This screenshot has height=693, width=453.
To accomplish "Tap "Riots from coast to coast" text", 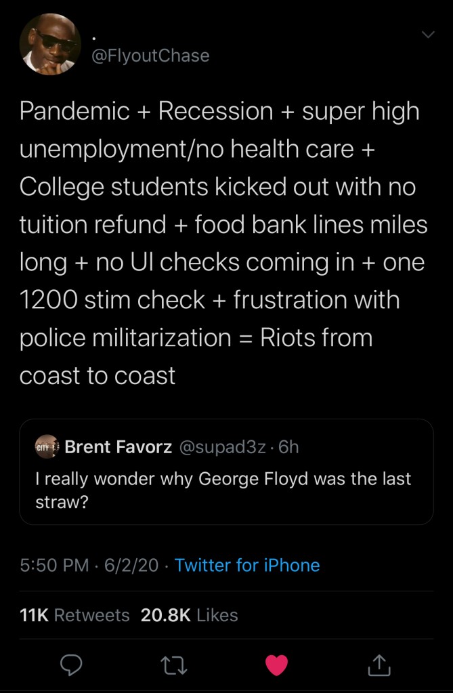I will point(196,356).
